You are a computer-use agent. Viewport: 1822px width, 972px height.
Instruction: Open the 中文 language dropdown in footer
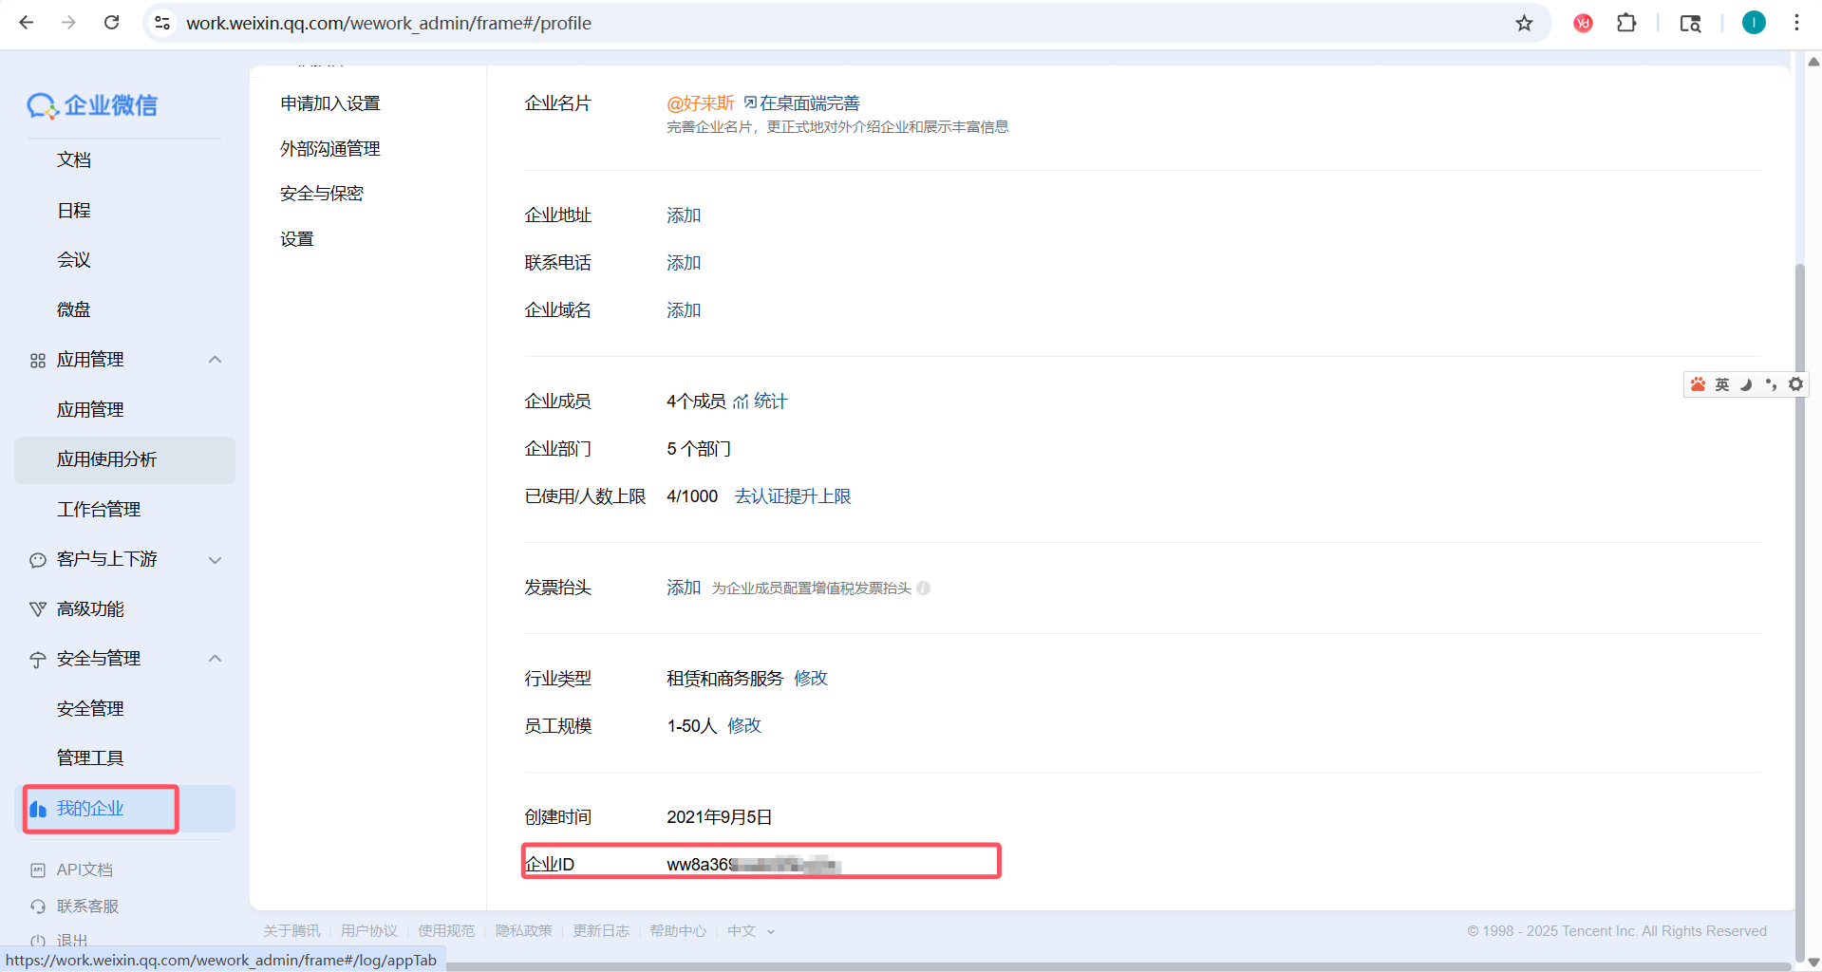pyautogui.click(x=751, y=931)
